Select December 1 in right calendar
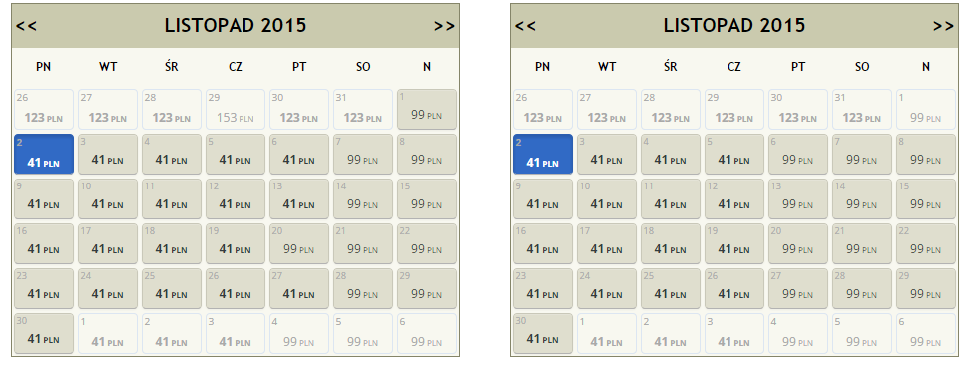Viewport: 971px width, 367px height. coord(607,333)
